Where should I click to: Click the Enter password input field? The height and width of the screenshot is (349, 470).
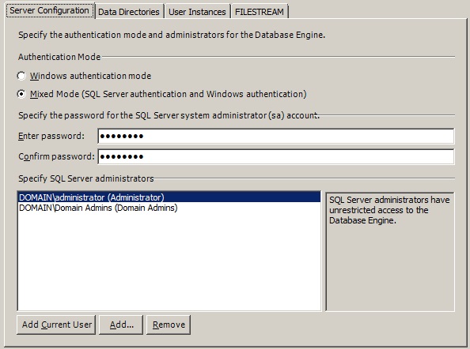click(276, 136)
